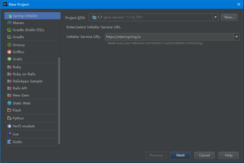
Task: Click the 'Initializr Service URL:' label
Action: coord(84,37)
